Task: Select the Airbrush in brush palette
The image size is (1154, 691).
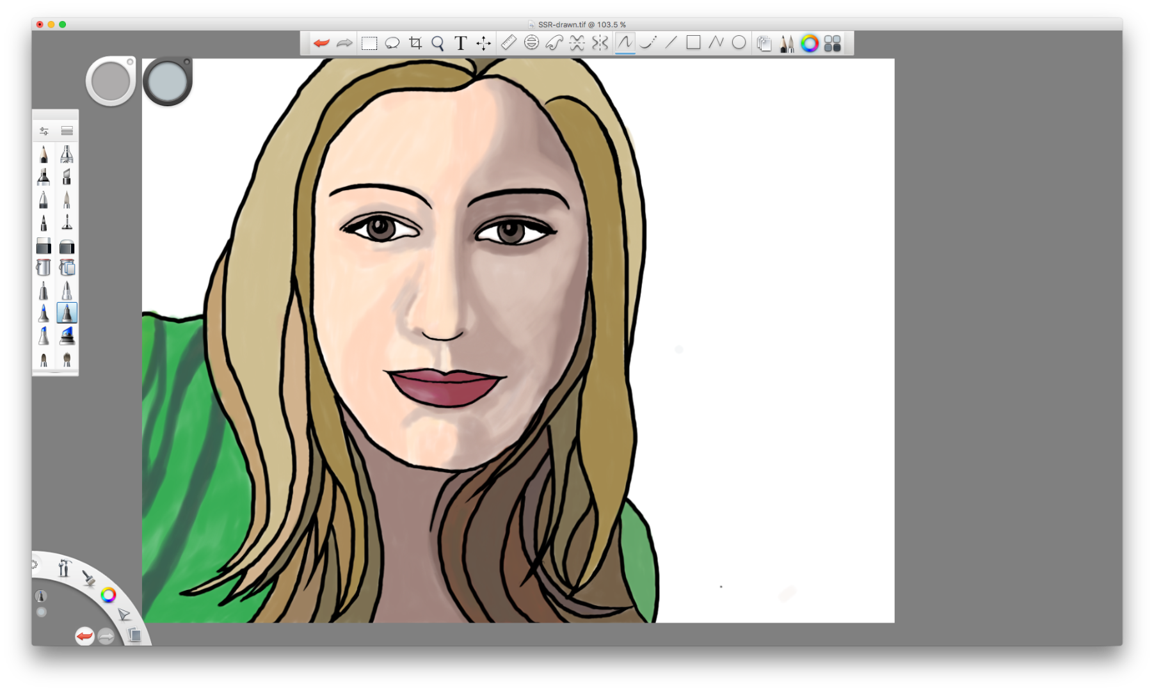Action: (x=67, y=154)
